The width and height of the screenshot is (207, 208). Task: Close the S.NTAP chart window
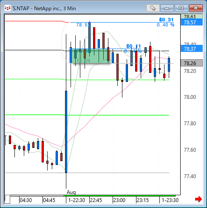(196, 8)
